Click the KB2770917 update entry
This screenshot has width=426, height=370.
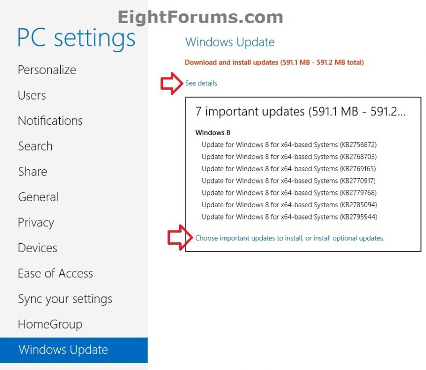click(x=289, y=181)
